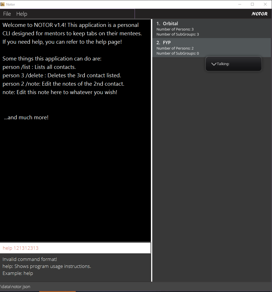
Task: Select the Orbital group entry
Action: [x=211, y=29]
